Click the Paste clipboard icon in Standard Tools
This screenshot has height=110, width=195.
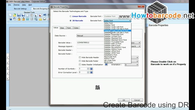(32, 15)
